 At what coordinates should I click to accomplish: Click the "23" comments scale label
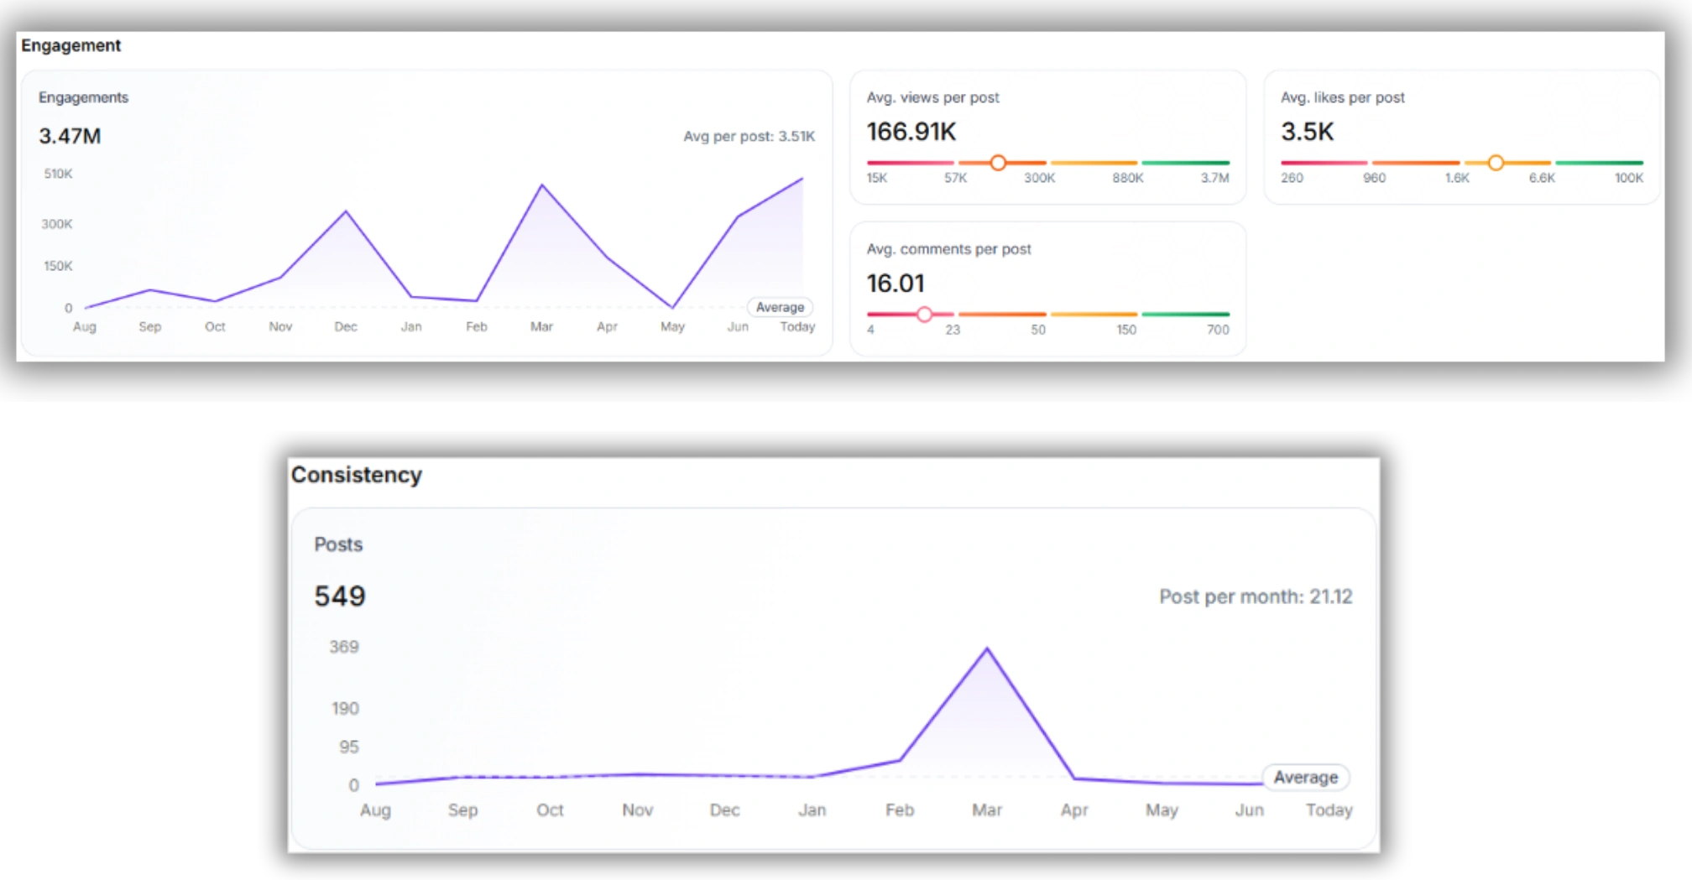pyautogui.click(x=953, y=330)
